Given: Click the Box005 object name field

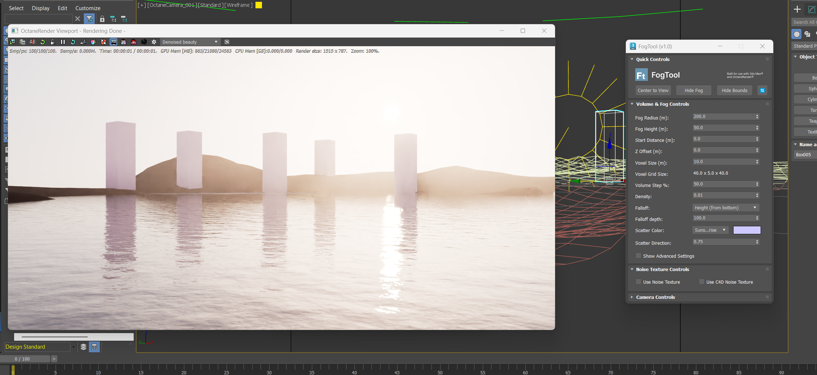Looking at the screenshot, I should 806,154.
